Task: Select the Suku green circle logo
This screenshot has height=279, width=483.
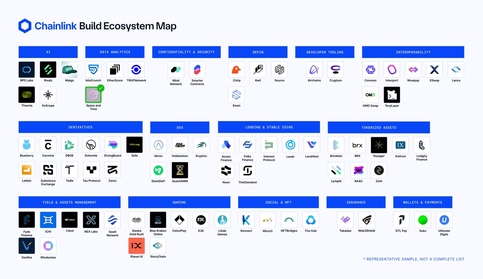Action: (423, 220)
